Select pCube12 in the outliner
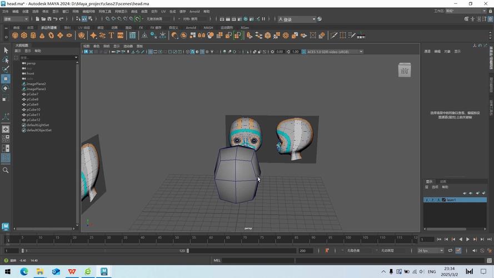 (33, 120)
